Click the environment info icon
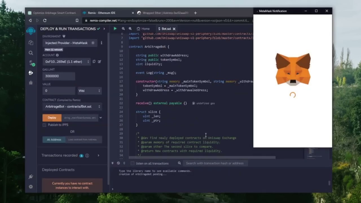Screen dimensions: 361x203 tap(101, 43)
